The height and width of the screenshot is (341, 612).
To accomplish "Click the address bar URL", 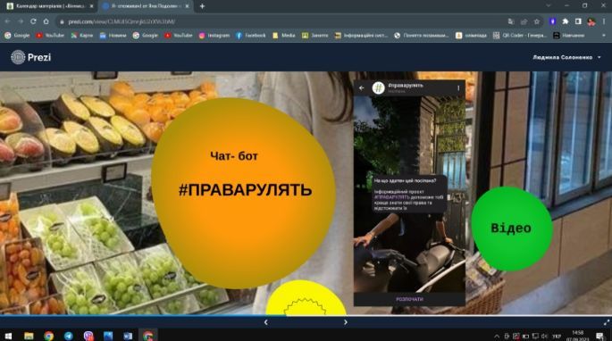I will (x=122, y=21).
